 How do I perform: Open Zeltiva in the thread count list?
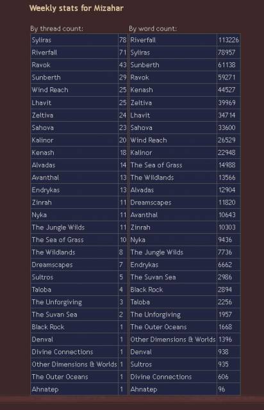point(42,115)
